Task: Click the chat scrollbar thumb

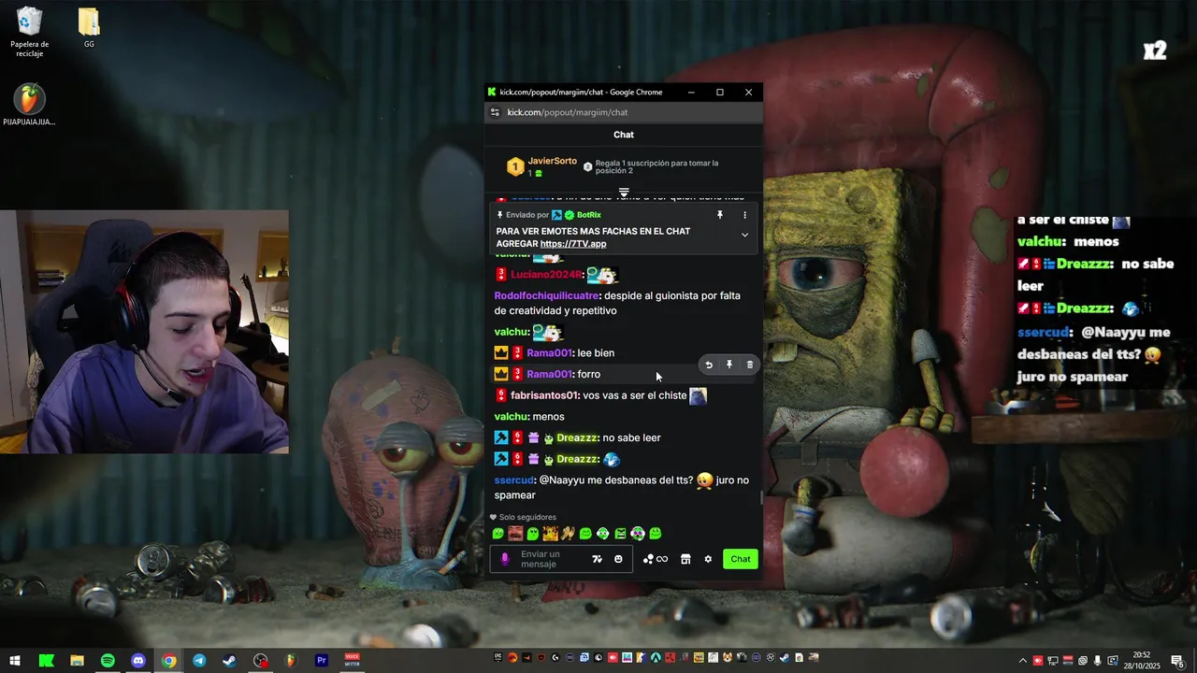Action: pos(761,498)
